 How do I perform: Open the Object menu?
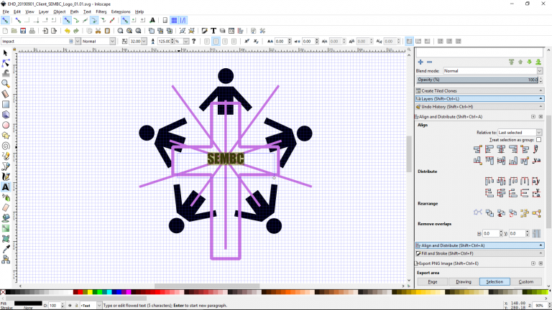click(59, 11)
